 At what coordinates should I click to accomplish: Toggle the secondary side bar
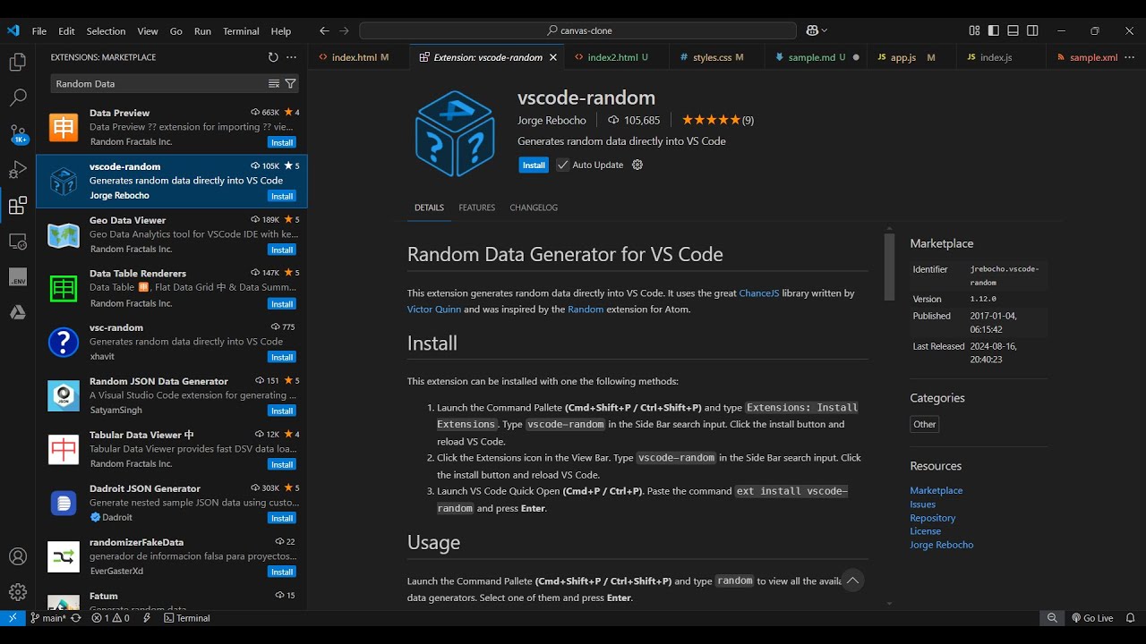click(1032, 30)
